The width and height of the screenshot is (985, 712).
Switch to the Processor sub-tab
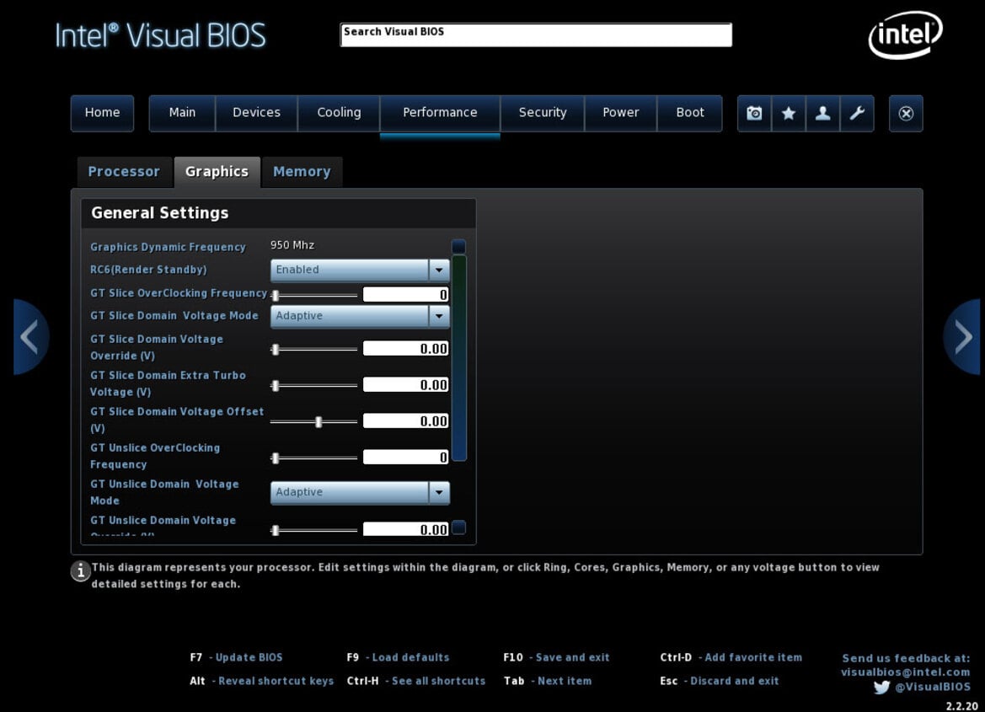[x=124, y=172]
